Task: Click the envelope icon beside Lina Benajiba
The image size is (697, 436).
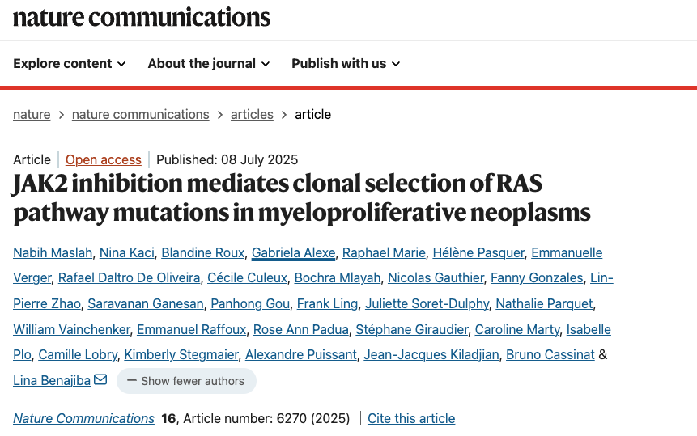Action: [100, 379]
